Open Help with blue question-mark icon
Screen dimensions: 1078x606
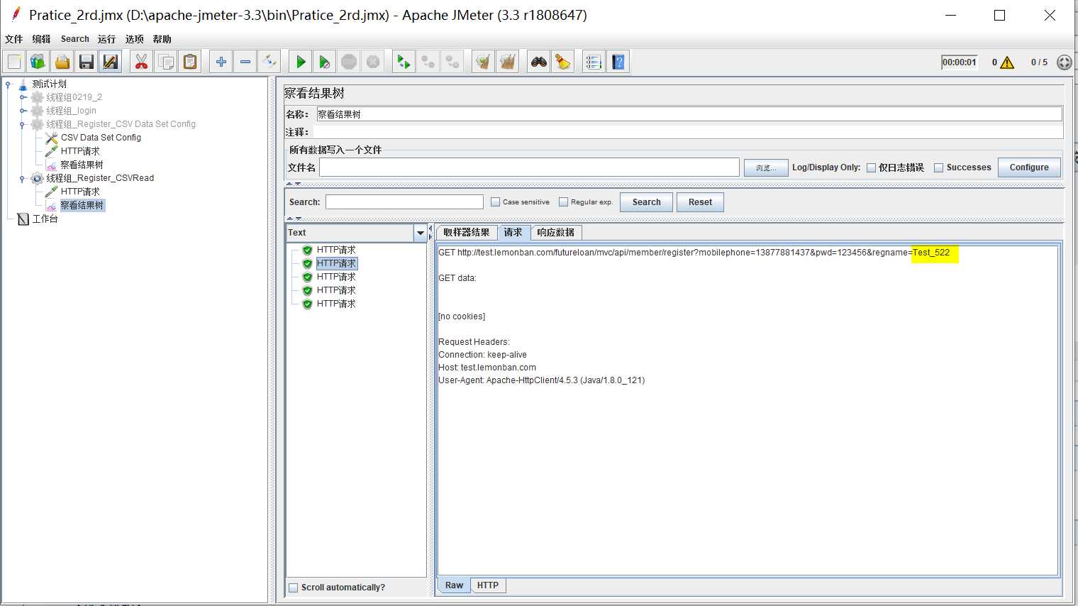click(x=618, y=62)
